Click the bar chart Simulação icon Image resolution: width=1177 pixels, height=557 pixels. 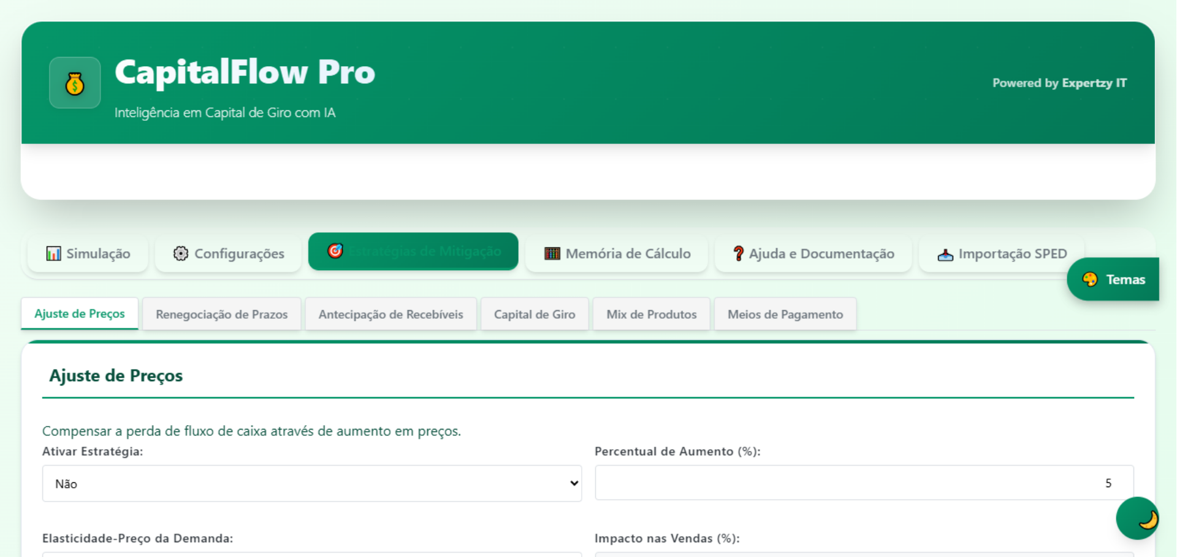tap(54, 254)
